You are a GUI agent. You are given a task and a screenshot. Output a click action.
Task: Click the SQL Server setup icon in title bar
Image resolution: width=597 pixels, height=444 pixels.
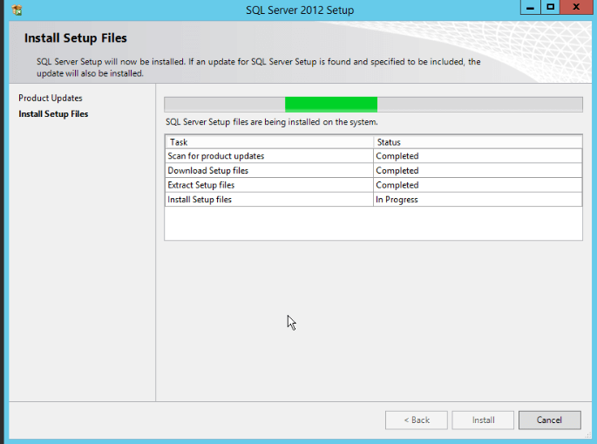click(17, 10)
